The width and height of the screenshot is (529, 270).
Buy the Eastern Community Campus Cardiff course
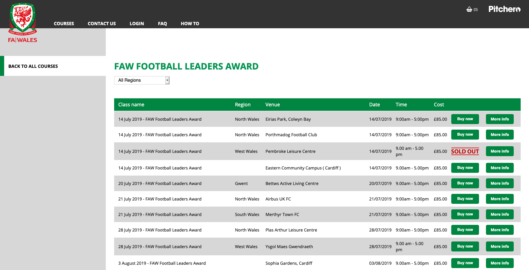tap(465, 168)
